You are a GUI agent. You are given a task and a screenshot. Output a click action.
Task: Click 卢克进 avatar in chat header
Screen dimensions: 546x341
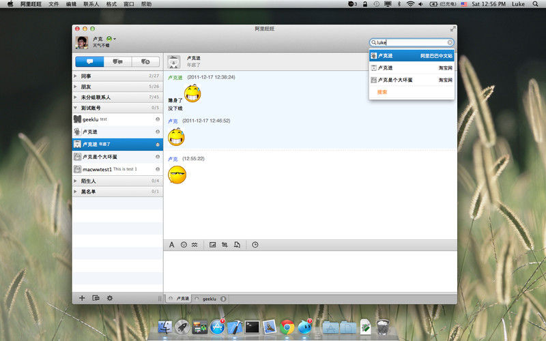click(x=174, y=61)
